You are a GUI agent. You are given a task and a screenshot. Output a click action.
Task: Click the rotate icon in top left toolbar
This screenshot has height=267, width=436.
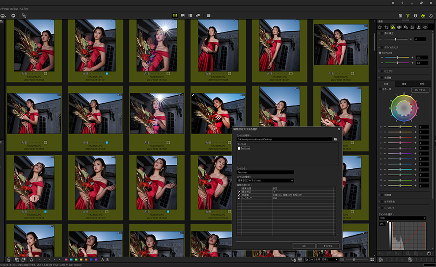(x=24, y=16)
